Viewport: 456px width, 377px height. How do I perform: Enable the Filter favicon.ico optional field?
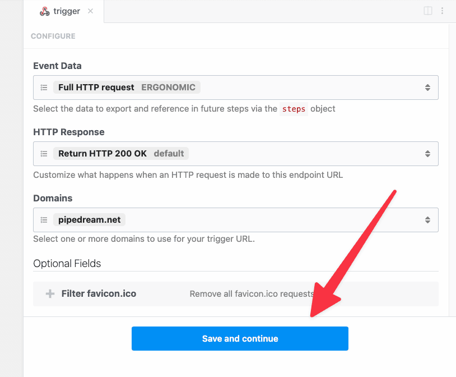236,293
